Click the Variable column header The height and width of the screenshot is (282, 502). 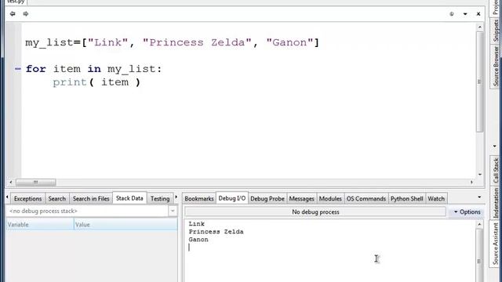(x=40, y=225)
